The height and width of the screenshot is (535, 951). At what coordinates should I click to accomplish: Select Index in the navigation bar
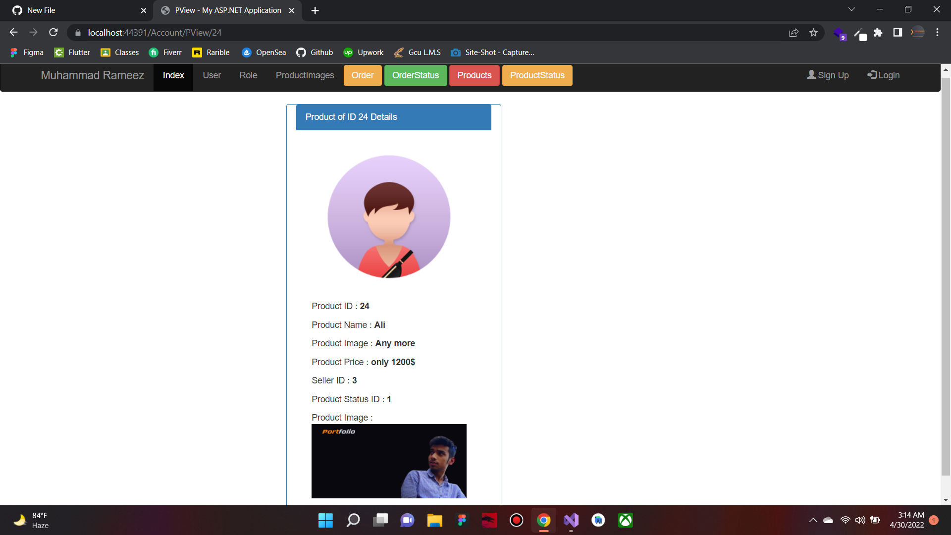(173, 75)
